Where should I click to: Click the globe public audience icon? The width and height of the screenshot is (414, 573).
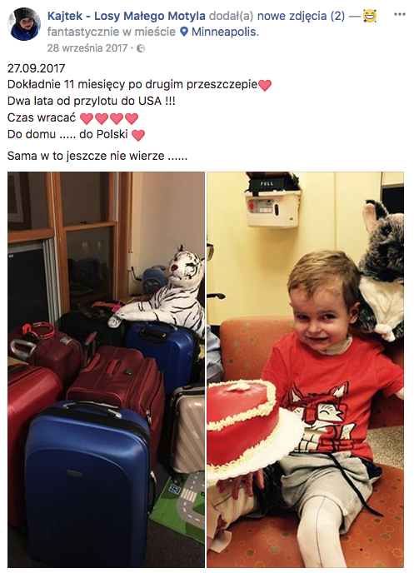[141, 48]
